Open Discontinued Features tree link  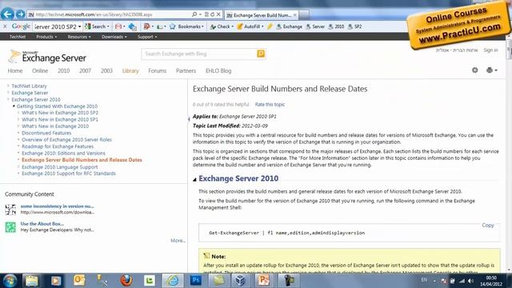coord(46,133)
